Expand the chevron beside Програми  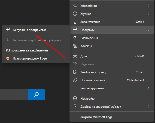[x=148, y=30]
